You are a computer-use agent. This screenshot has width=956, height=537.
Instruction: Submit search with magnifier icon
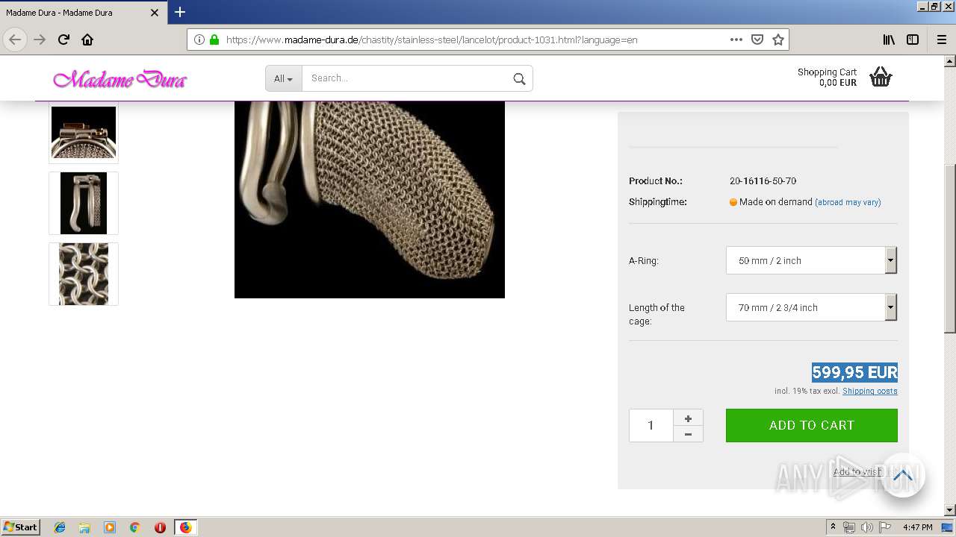[519, 78]
